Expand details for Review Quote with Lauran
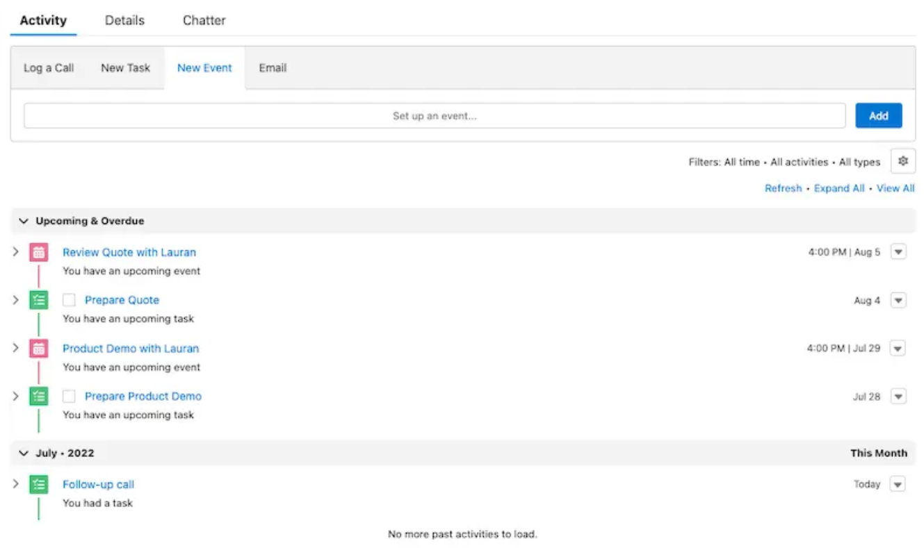This screenshot has width=924, height=548. pyautogui.click(x=14, y=252)
